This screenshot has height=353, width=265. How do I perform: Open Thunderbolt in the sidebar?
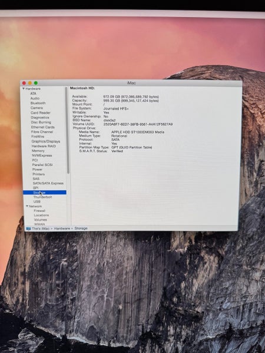click(x=42, y=197)
